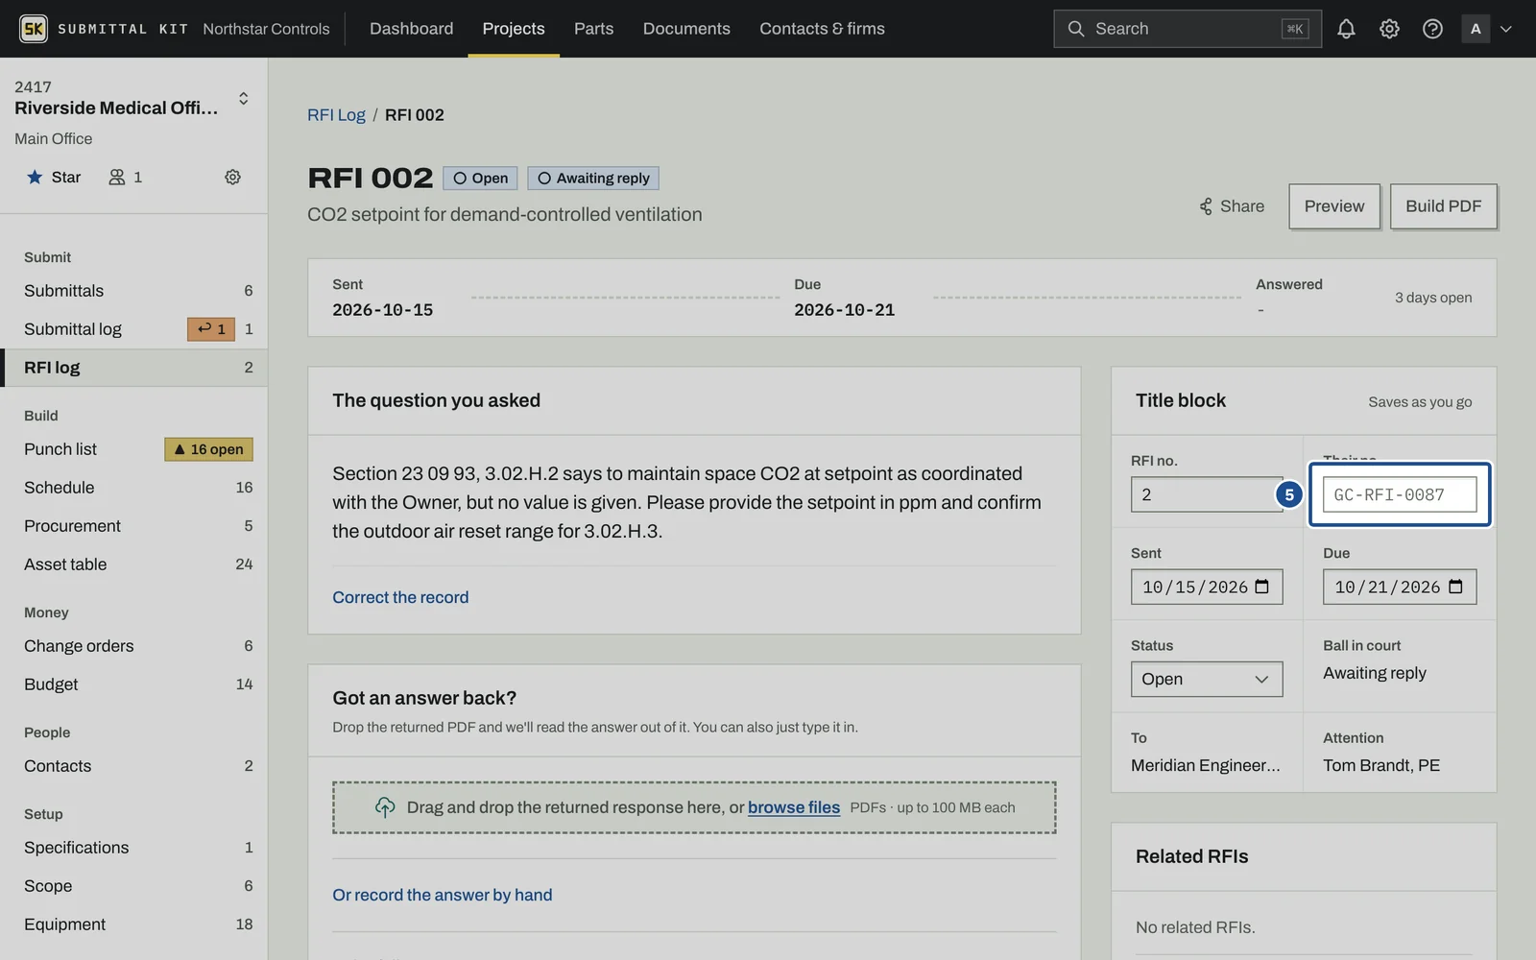Click the project name Riverside Medical Offi...

(x=116, y=108)
